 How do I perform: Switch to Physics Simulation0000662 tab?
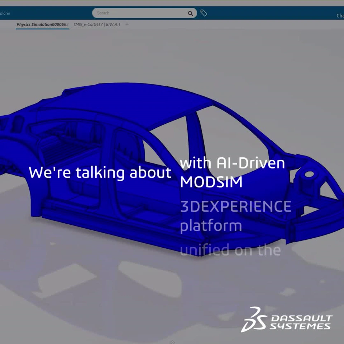(x=43, y=25)
